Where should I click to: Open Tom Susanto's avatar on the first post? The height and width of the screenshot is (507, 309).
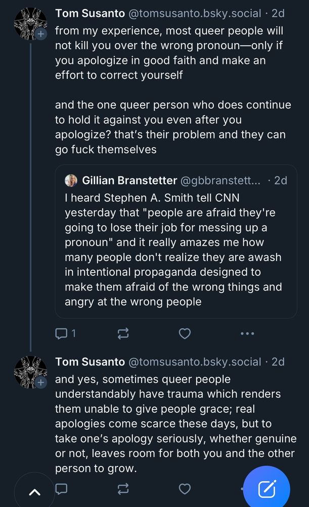tap(30, 23)
